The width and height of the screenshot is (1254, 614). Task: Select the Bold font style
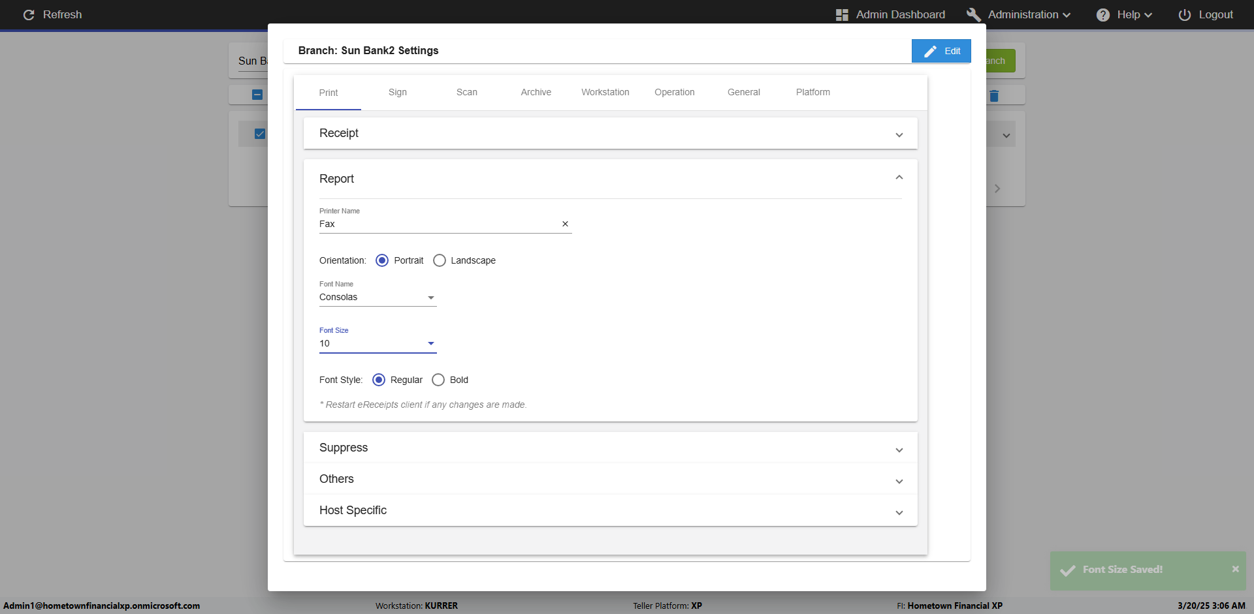[x=438, y=380]
